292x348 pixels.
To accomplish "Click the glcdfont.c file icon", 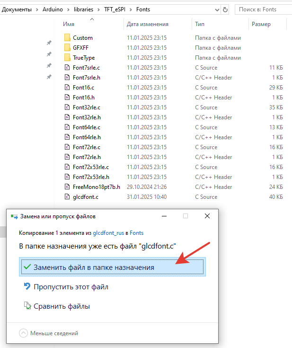I will click(x=67, y=196).
